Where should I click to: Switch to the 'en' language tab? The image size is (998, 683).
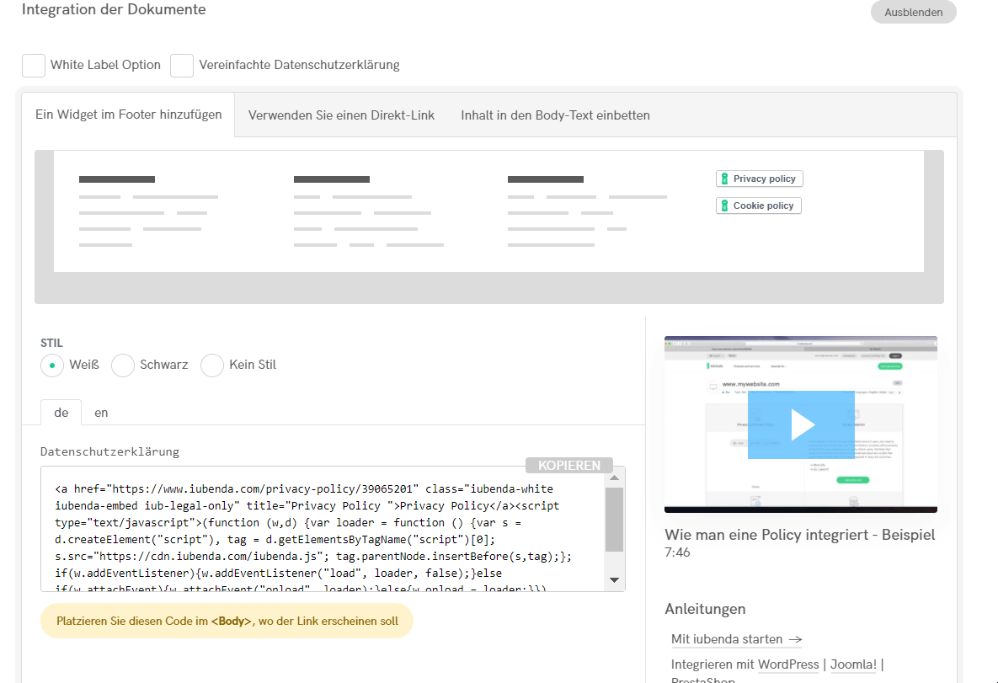pos(101,413)
